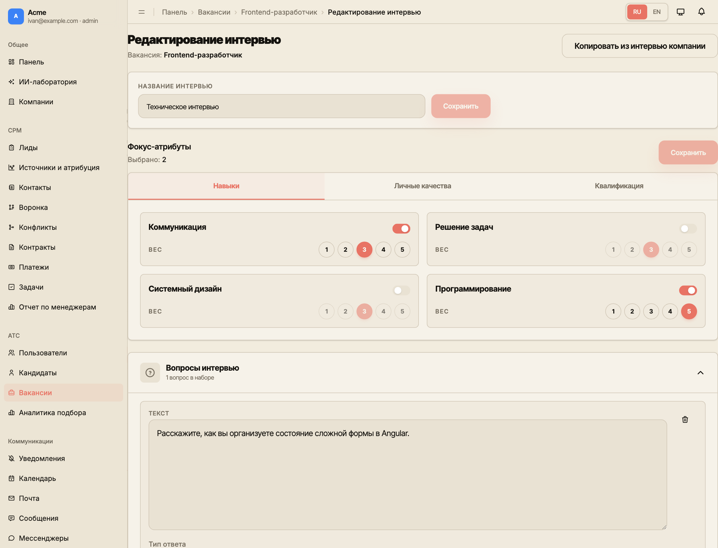Image resolution: width=718 pixels, height=548 pixels.
Task: Click the Задачи checkbox icon
Action: pyautogui.click(x=12, y=287)
